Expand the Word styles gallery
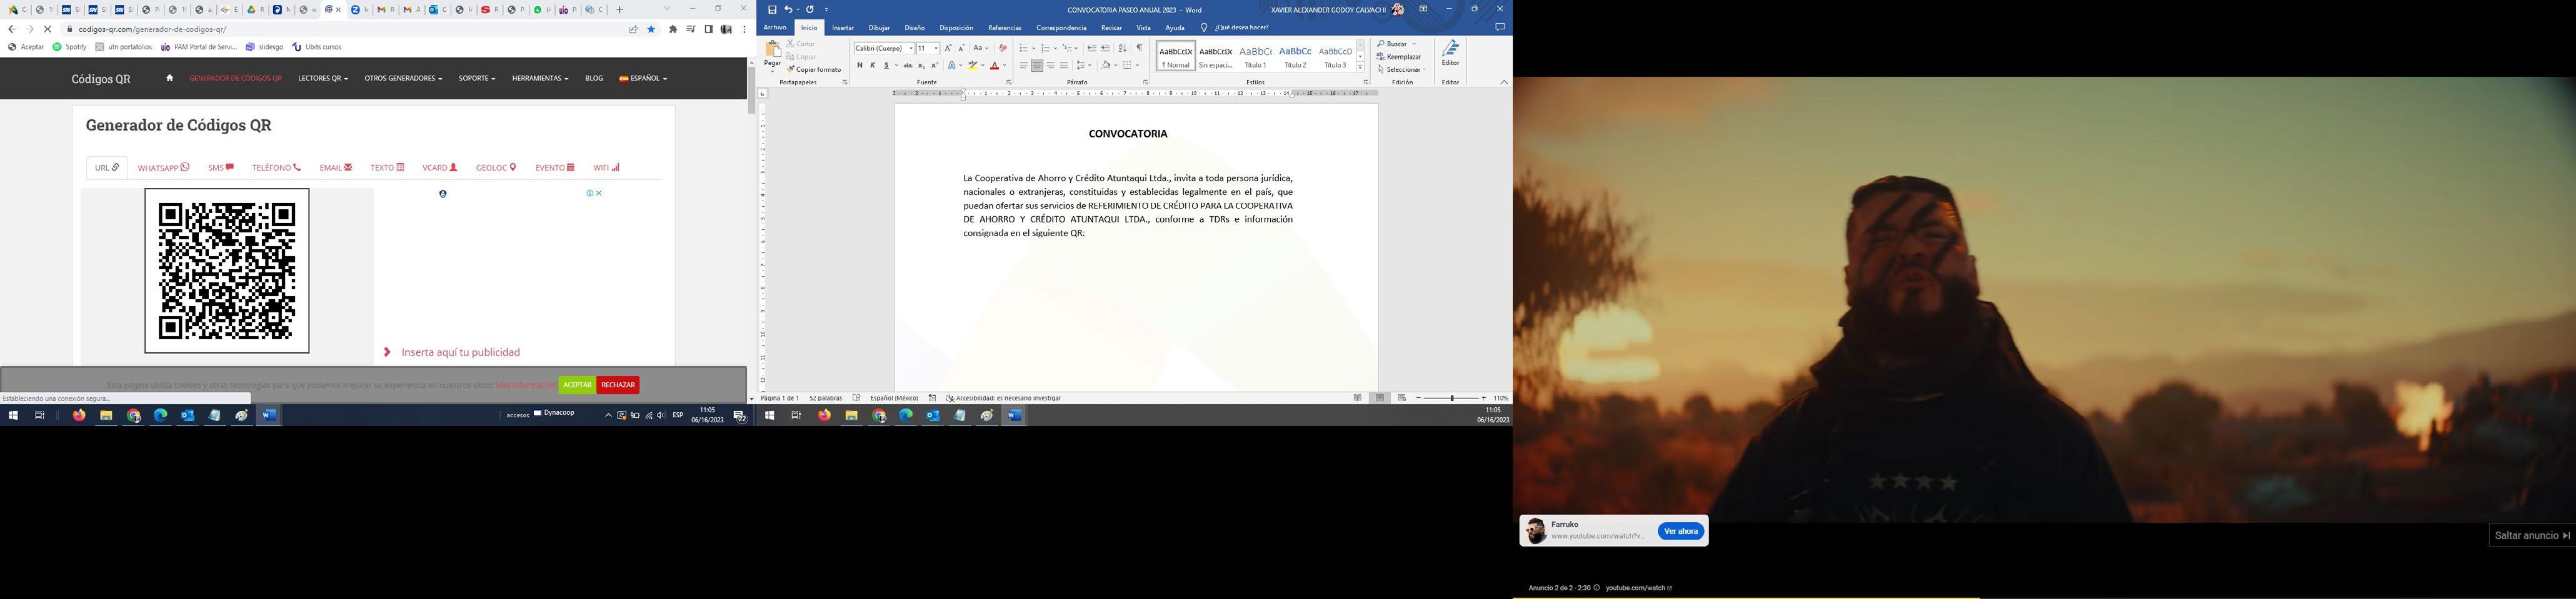Viewport: 2576px width, 599px height. click(x=1360, y=67)
